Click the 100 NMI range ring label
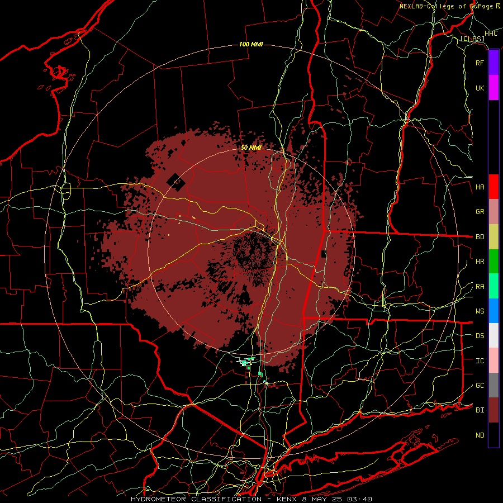 pyautogui.click(x=251, y=44)
